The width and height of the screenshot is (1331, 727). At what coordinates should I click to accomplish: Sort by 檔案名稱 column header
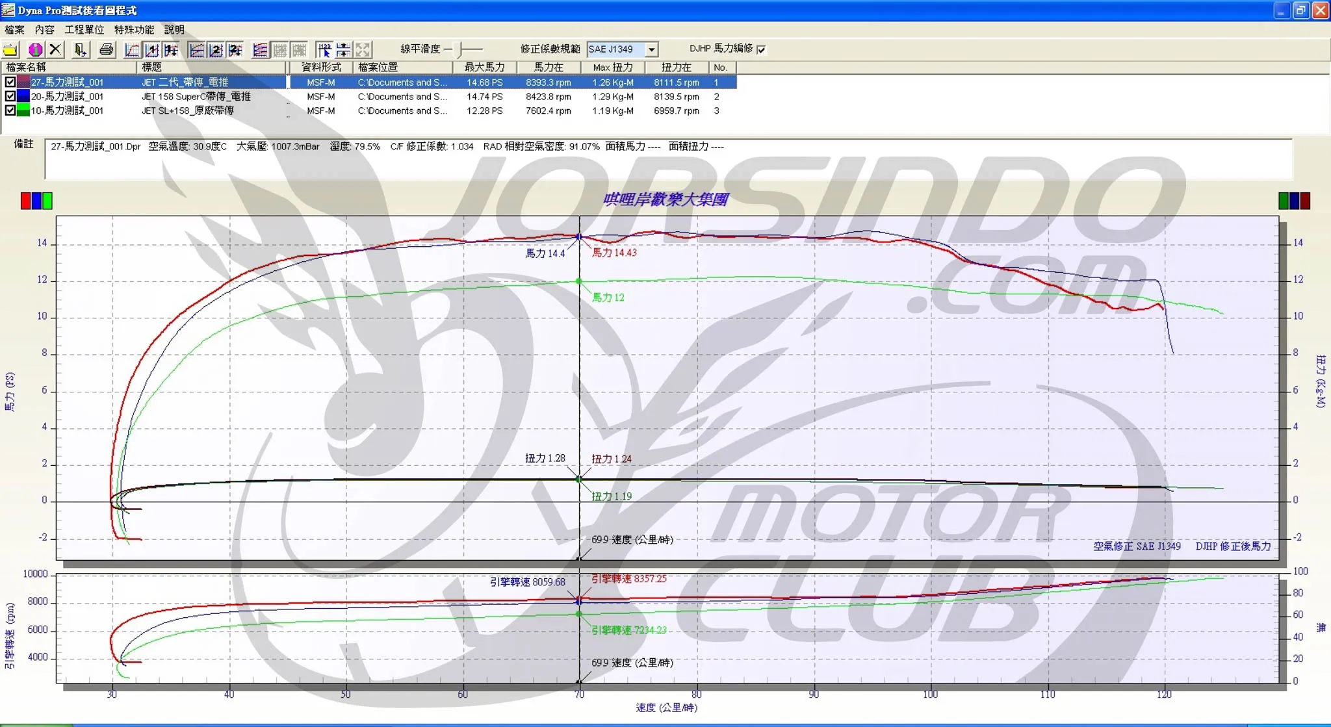[69, 67]
